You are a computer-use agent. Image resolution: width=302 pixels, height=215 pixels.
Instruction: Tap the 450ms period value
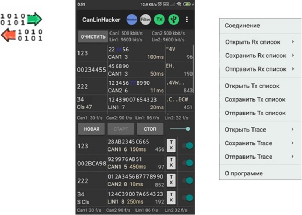(138, 167)
